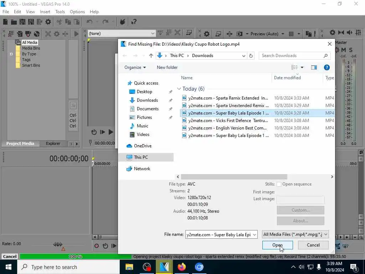365x274 pixels.
Task: Click the Get Media from Web globe icon
Action: 37,34
